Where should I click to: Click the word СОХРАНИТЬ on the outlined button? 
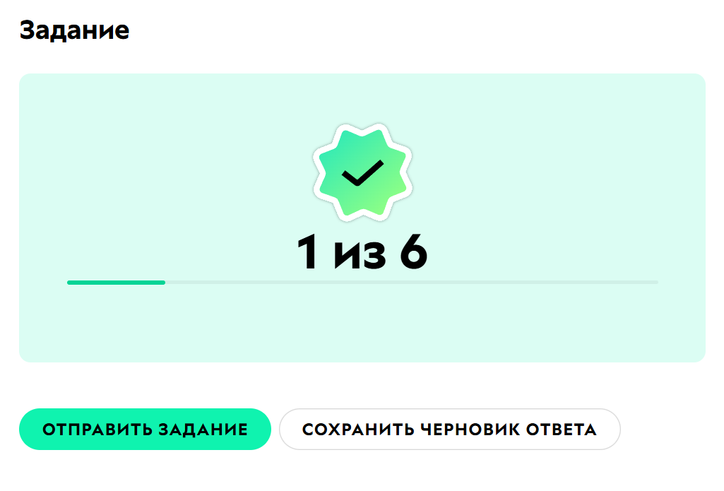pos(358,430)
